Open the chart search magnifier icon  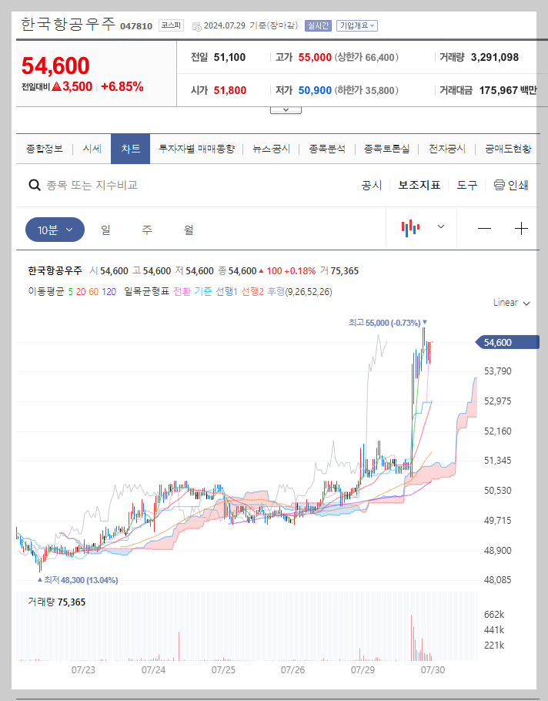35,186
